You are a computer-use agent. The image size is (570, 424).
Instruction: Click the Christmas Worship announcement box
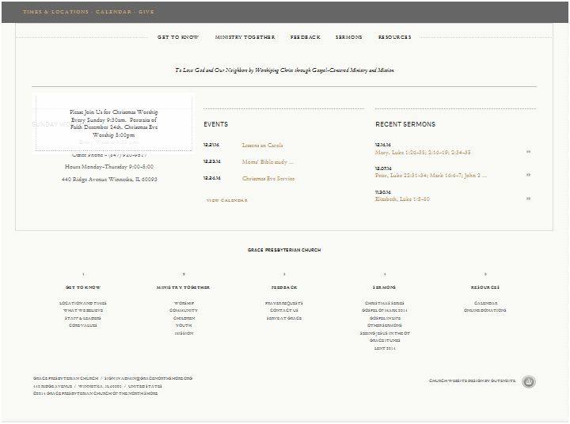click(114, 123)
